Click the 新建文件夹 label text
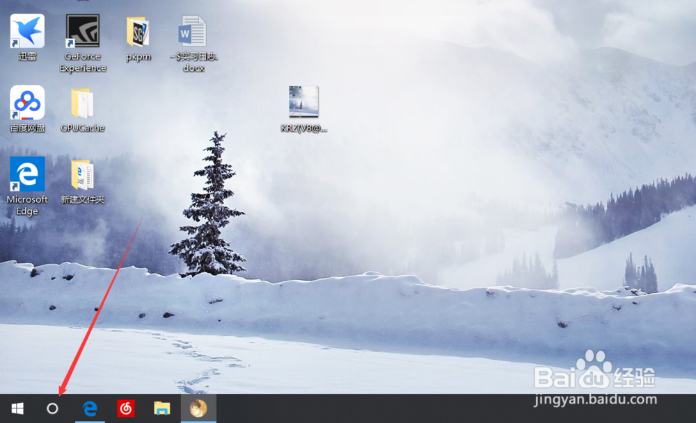The height and width of the screenshot is (423, 696). pos(83,199)
